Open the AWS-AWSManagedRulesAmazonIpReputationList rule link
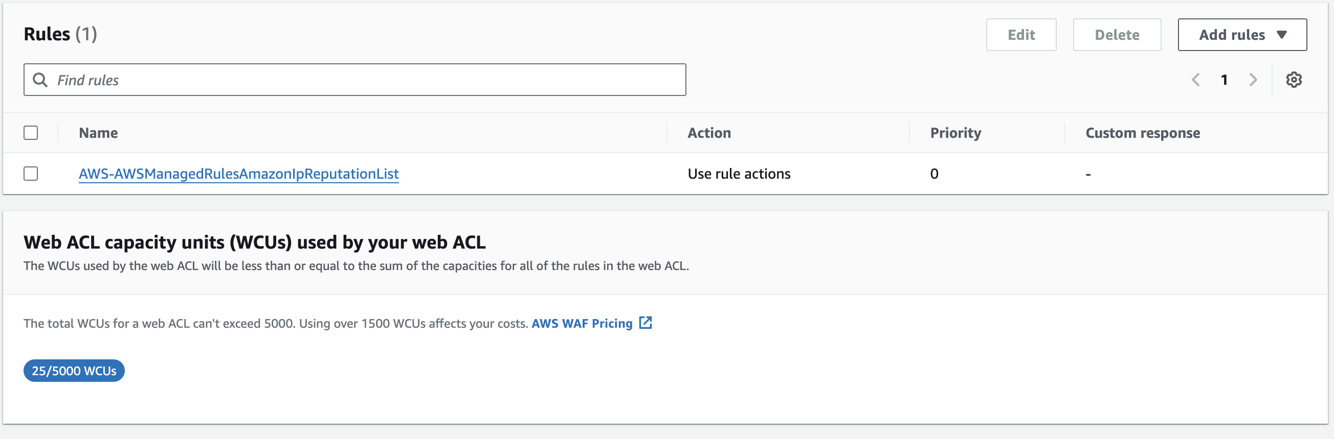1334x439 pixels. [239, 174]
